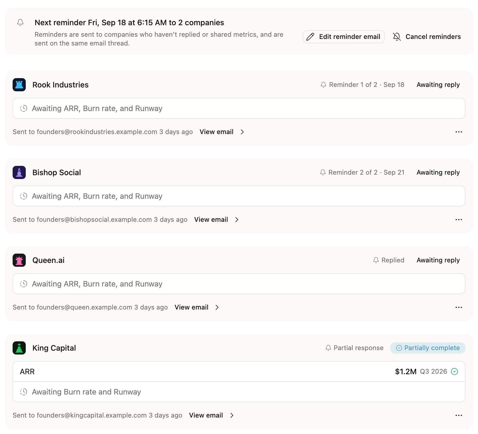Expand chevron after Bishop Social View email

237,220
